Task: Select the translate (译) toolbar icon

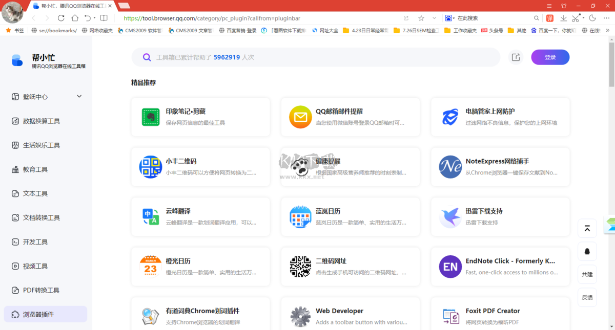Action: [x=550, y=18]
